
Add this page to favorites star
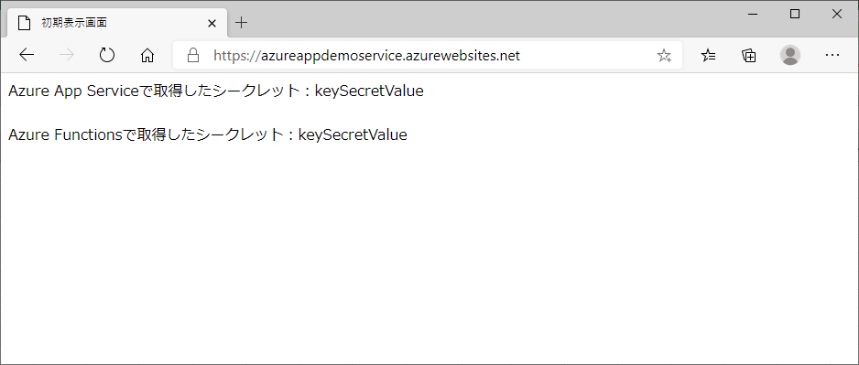click(664, 55)
